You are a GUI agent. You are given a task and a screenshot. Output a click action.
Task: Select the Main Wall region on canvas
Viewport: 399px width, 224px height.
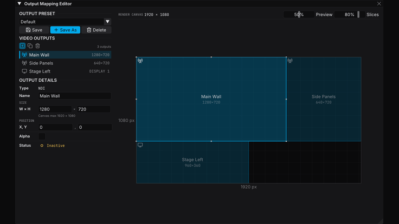coord(211,99)
